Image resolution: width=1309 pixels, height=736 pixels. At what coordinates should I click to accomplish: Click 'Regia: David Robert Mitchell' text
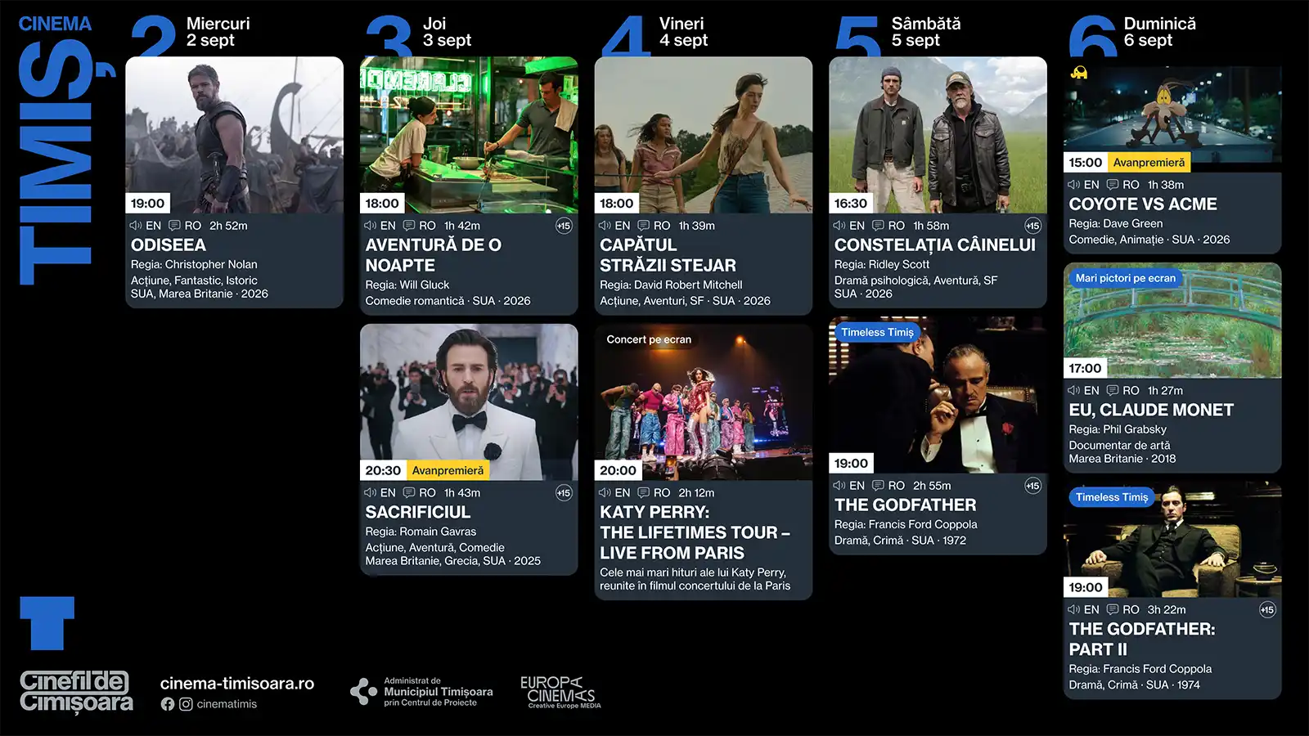tap(671, 285)
